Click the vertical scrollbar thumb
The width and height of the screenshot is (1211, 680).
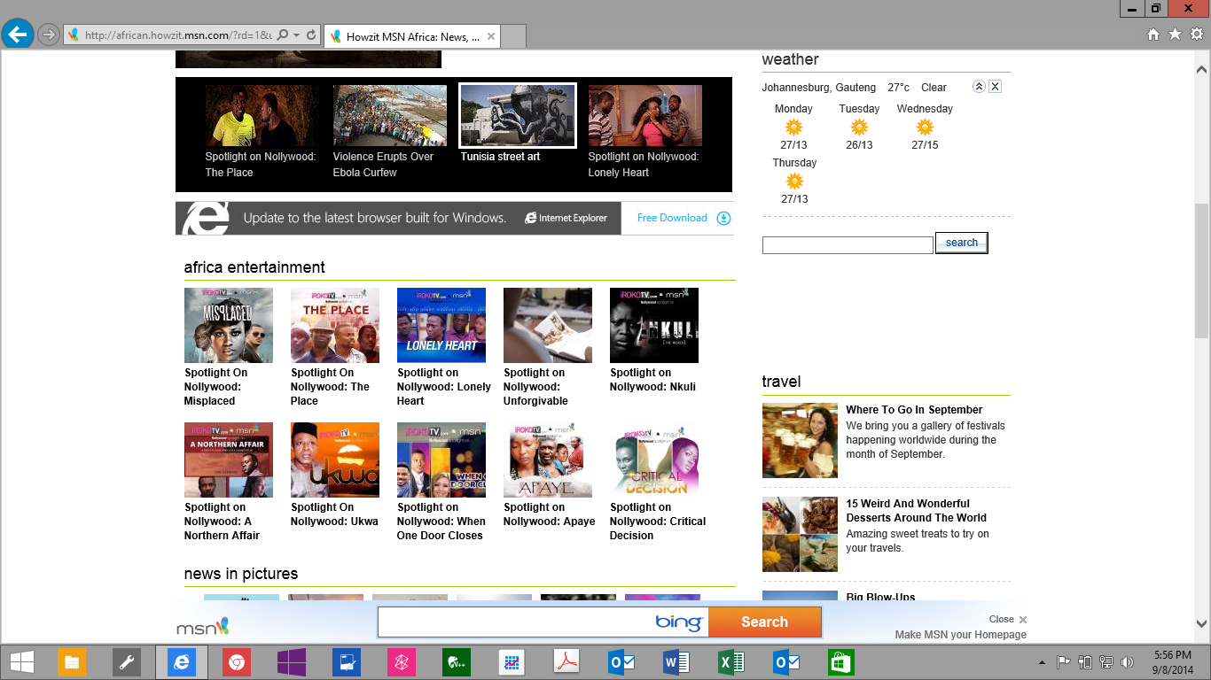click(1202, 270)
